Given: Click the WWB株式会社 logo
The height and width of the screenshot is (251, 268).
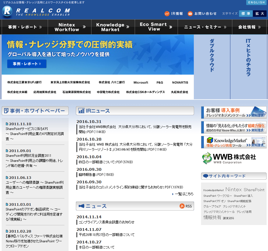Looking at the screenshot, I should [229, 158].
